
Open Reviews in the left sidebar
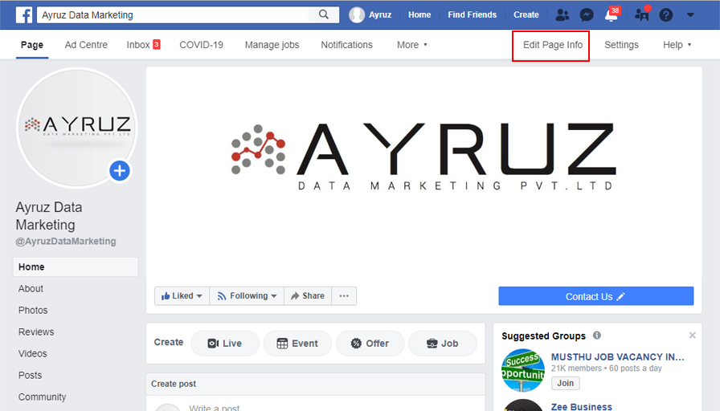pos(36,332)
